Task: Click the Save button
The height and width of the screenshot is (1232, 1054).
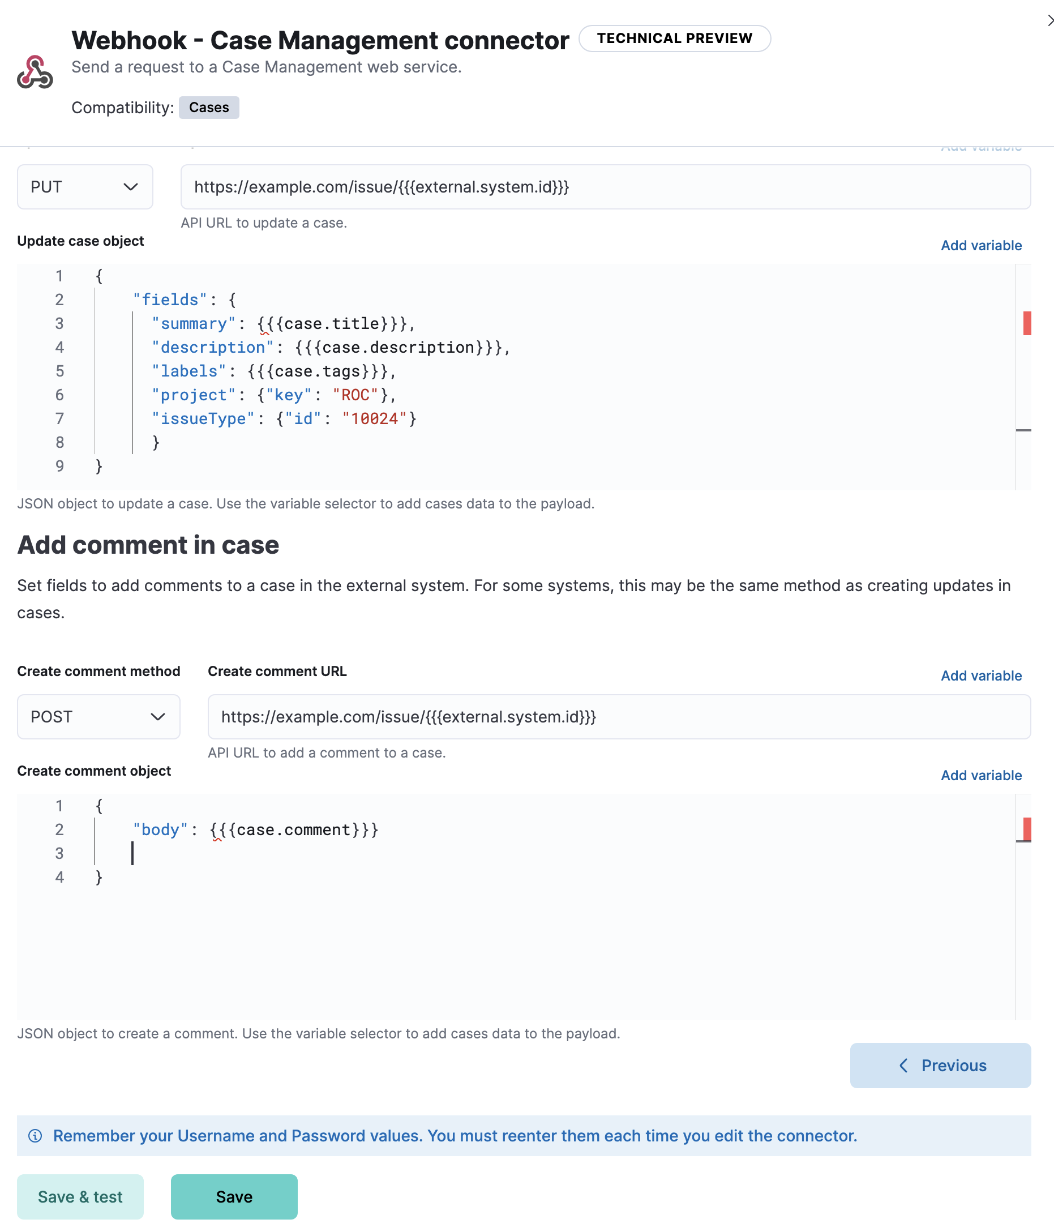Action: pos(234,1196)
